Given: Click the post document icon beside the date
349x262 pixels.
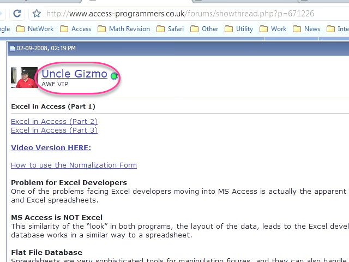Looking at the screenshot, I should point(13,49).
